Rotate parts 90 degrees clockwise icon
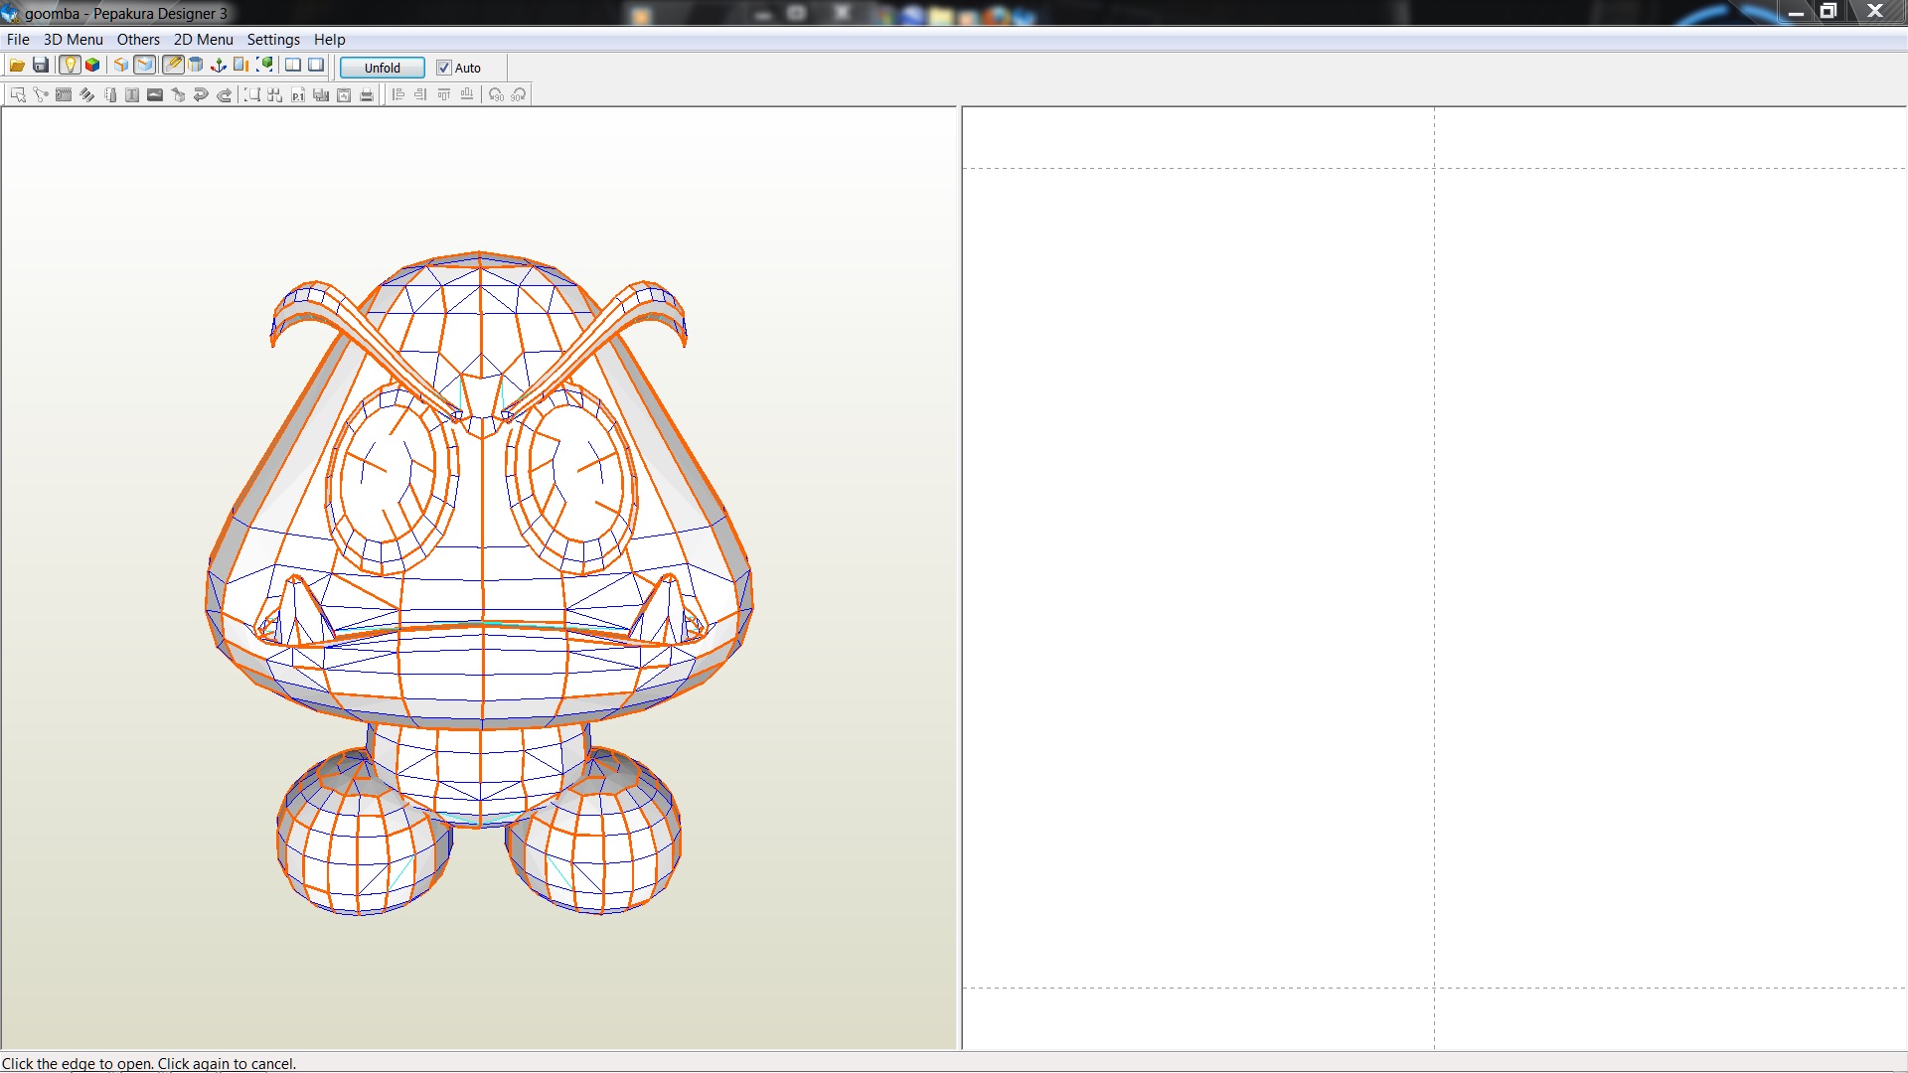The image size is (1908, 1073). click(519, 95)
